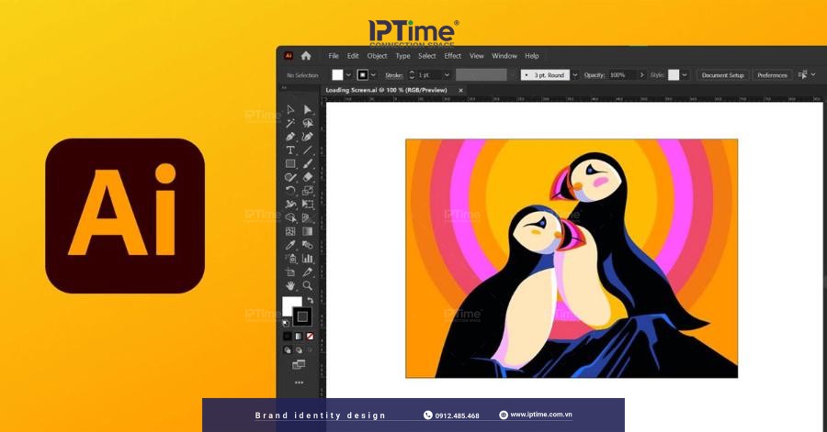Select the Direct Selection tool
Viewport: 827px width, 432px height.
(x=308, y=109)
